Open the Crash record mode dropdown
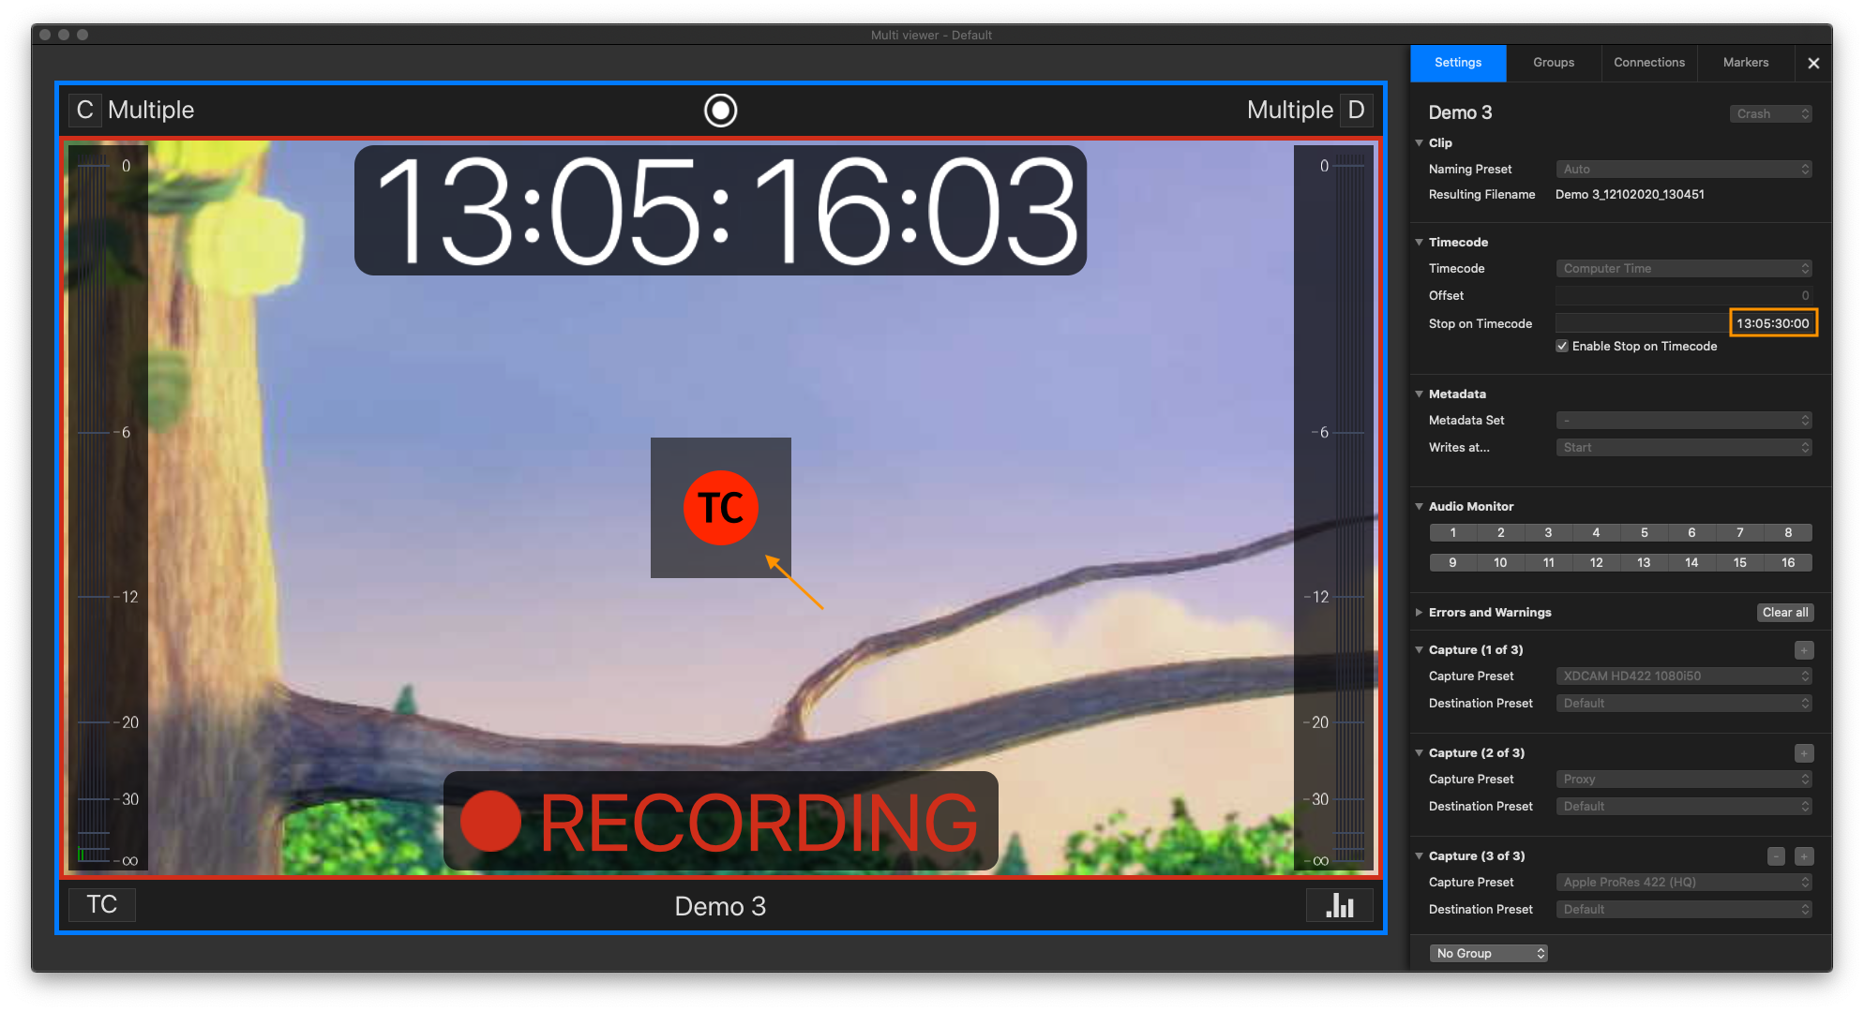The width and height of the screenshot is (1864, 1011). [1771, 114]
